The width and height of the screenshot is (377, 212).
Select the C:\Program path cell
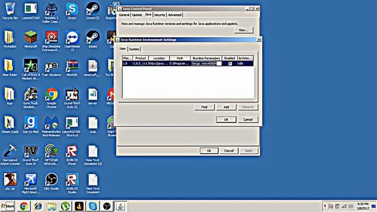[180, 64]
